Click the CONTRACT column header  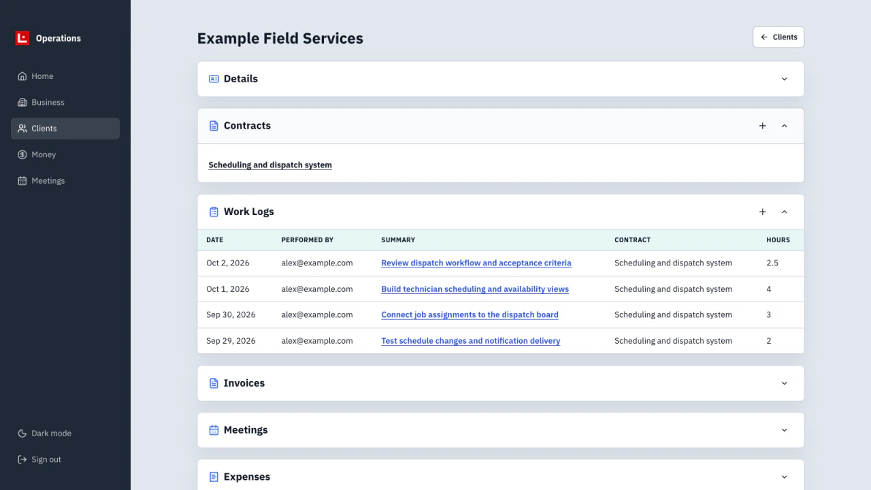click(632, 240)
